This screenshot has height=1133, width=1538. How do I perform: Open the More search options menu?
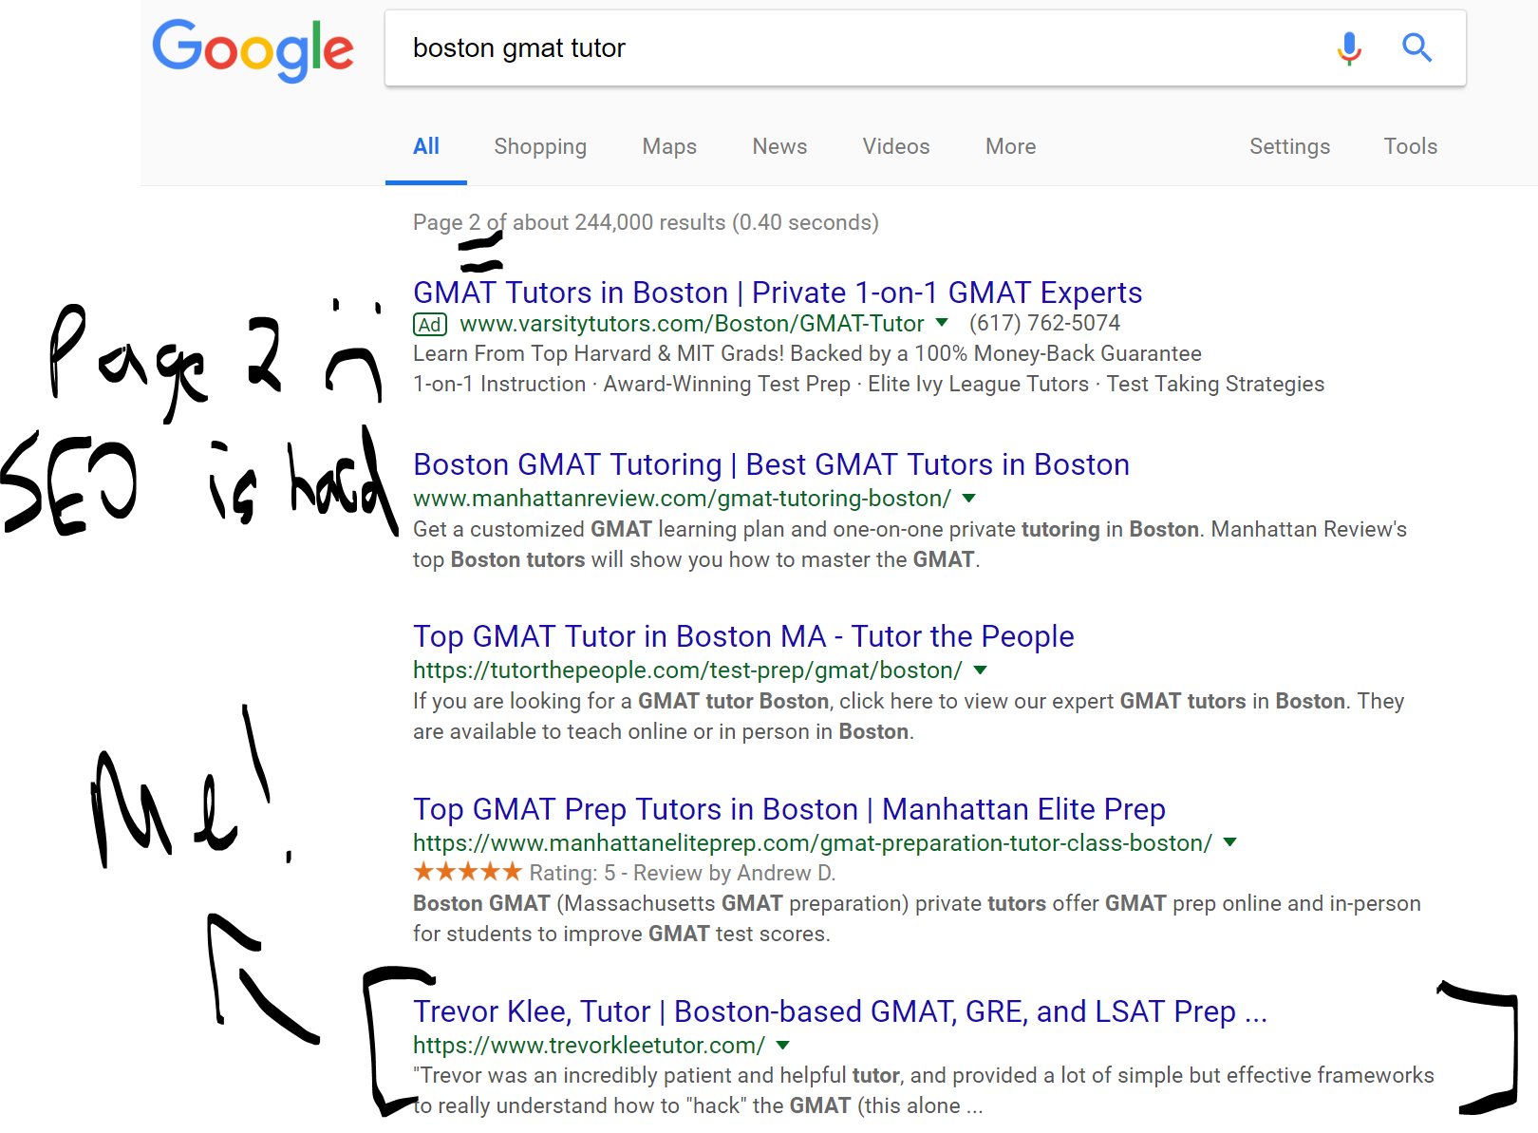(1010, 146)
